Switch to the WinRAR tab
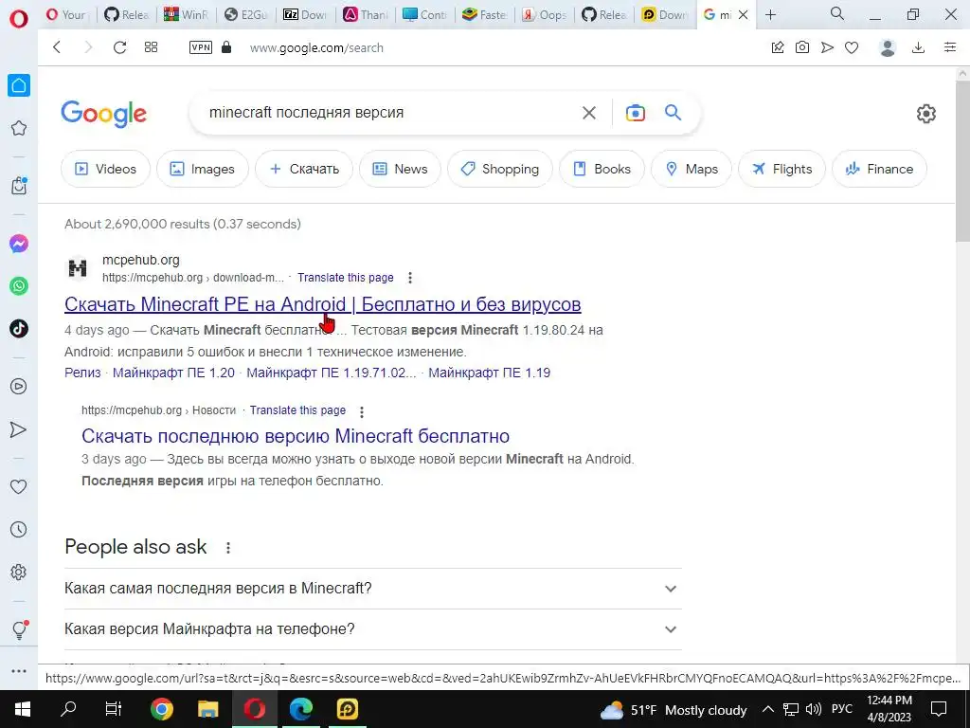The image size is (970, 728). pyautogui.click(x=186, y=15)
